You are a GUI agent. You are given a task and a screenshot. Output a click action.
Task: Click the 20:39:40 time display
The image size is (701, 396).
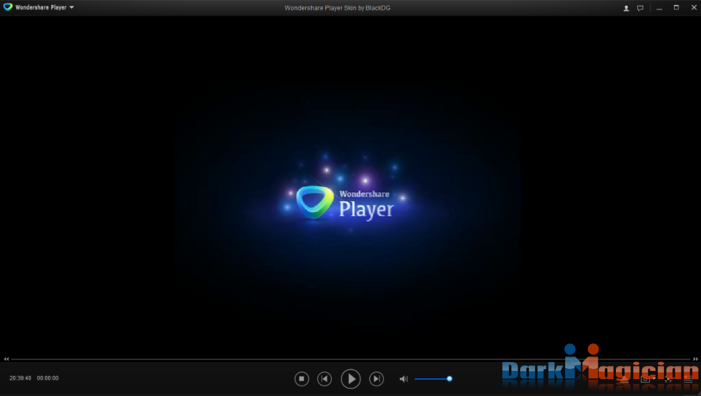coord(20,378)
